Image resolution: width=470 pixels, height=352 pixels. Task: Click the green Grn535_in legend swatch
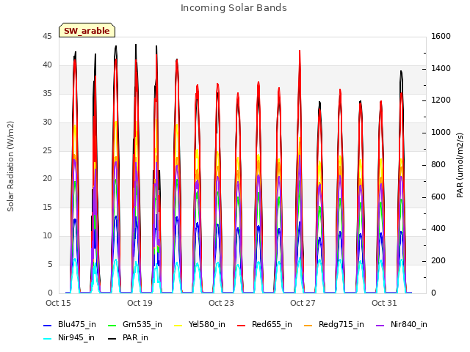click(112, 326)
